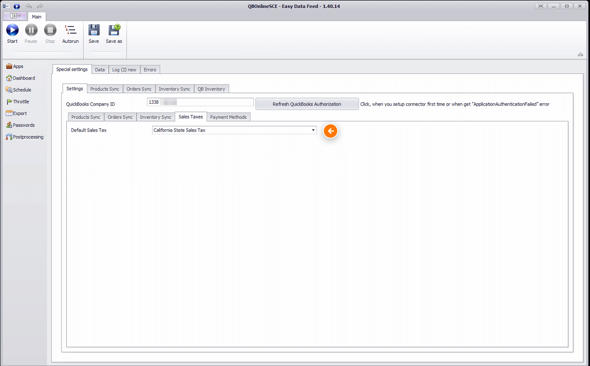Switch to the Special settings tab

click(72, 69)
